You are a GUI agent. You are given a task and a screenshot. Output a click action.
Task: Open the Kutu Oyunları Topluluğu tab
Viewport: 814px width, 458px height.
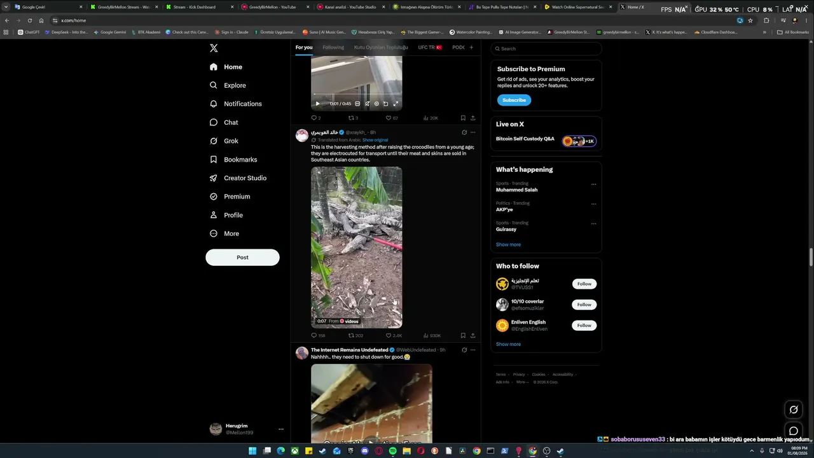click(381, 48)
